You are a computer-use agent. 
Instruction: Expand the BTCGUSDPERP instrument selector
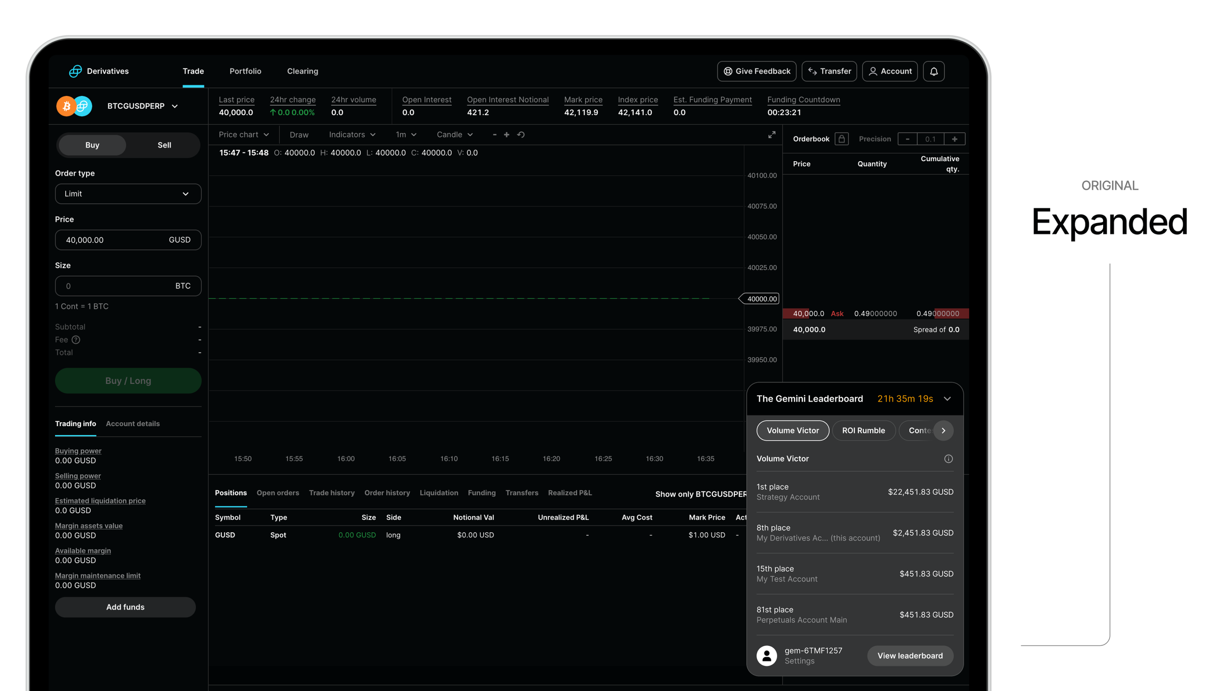pyautogui.click(x=143, y=106)
